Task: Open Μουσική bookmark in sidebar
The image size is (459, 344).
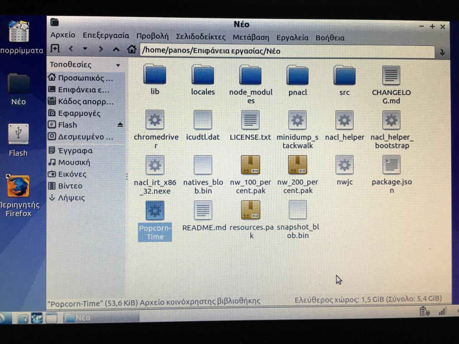Action: pyautogui.click(x=86, y=162)
